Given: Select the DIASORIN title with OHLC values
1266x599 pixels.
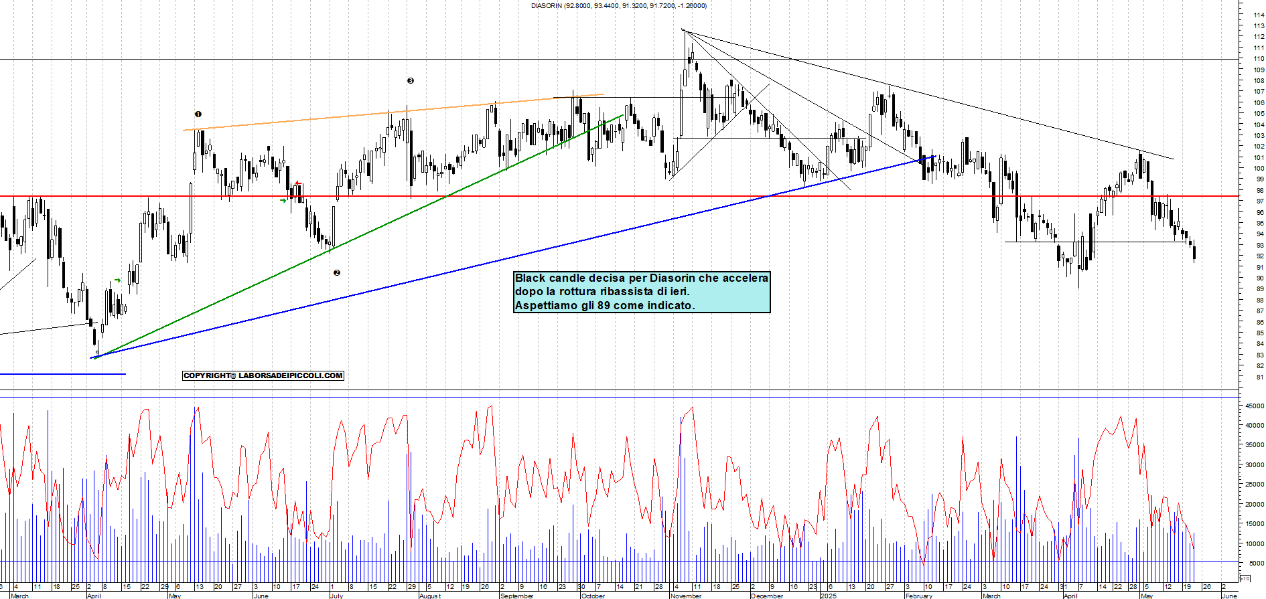Looking at the screenshot, I should 619,5.
